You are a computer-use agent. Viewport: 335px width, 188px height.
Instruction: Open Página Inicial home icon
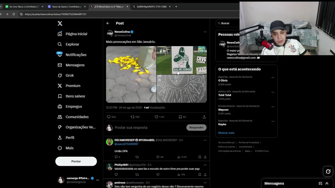click(x=60, y=34)
